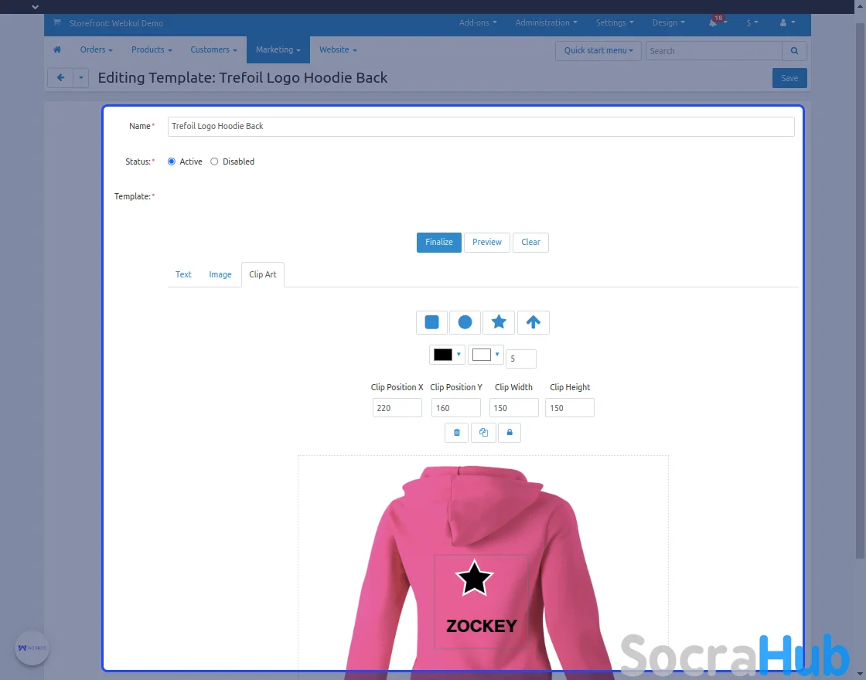Go to the home icon

(x=57, y=50)
